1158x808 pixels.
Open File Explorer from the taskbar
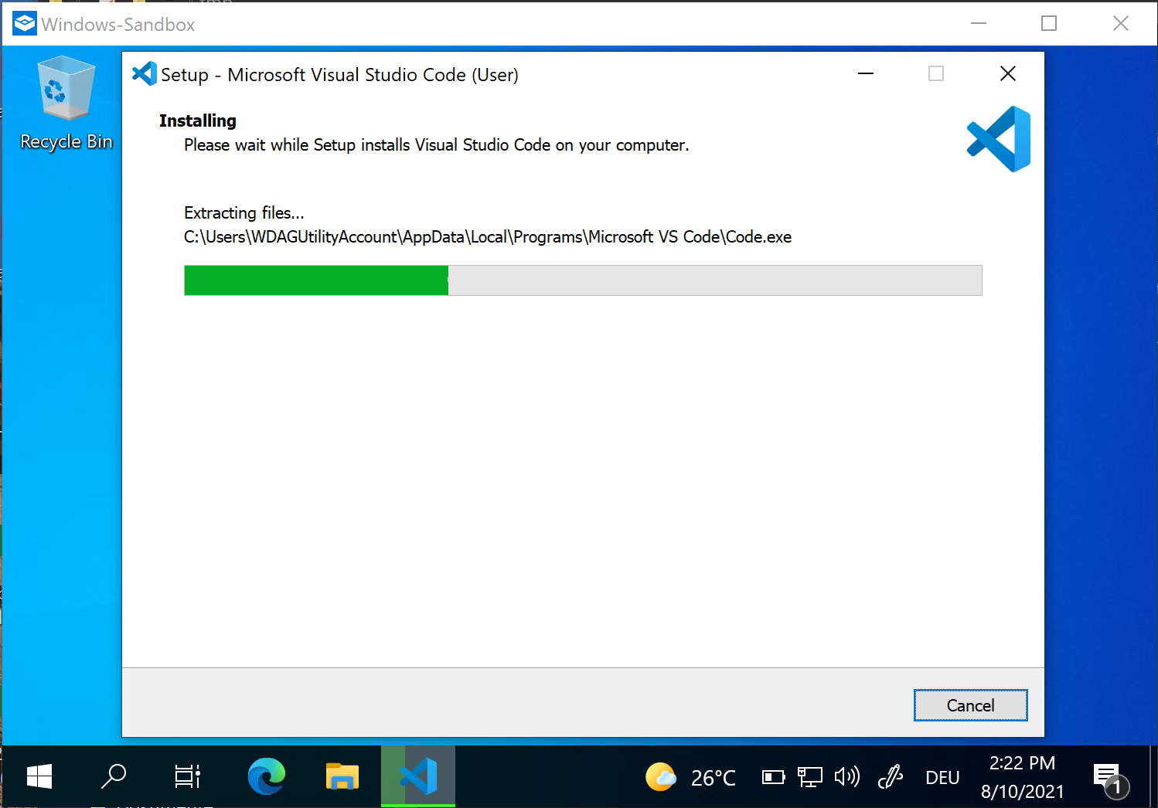coord(342,776)
